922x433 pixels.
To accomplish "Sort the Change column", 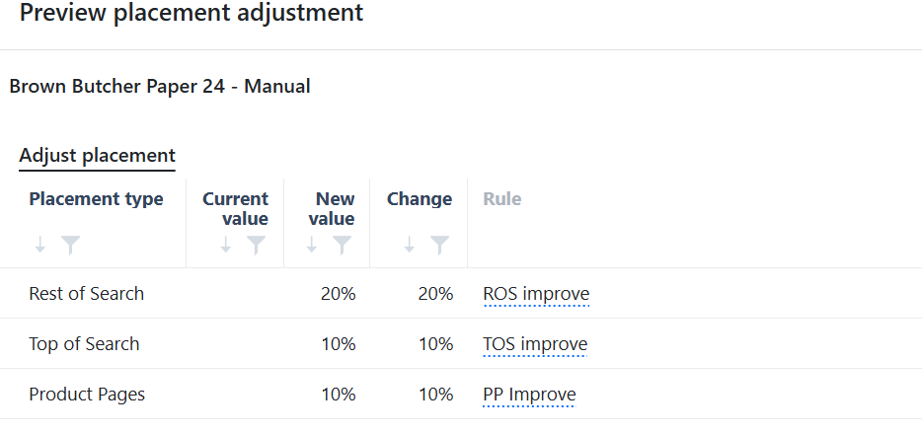I will point(410,245).
